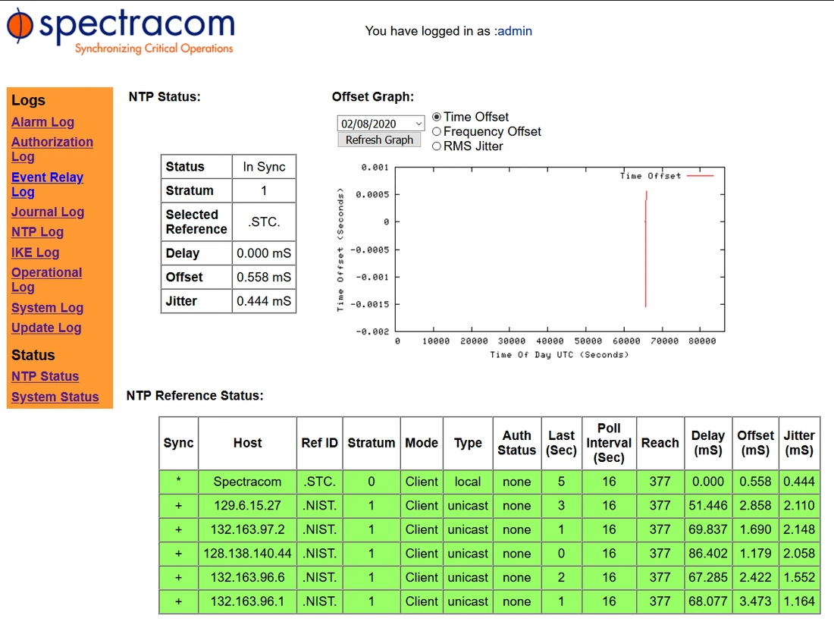Click delay value '68.077'
This screenshot has width=834, height=631.
pos(708,601)
